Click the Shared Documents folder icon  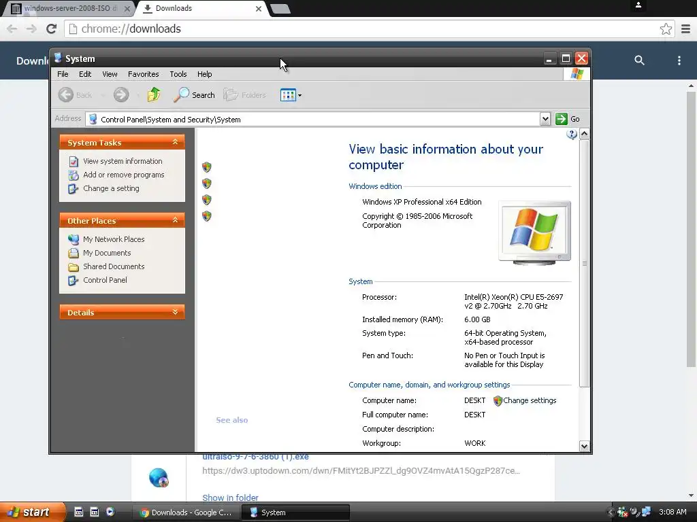[x=74, y=266]
